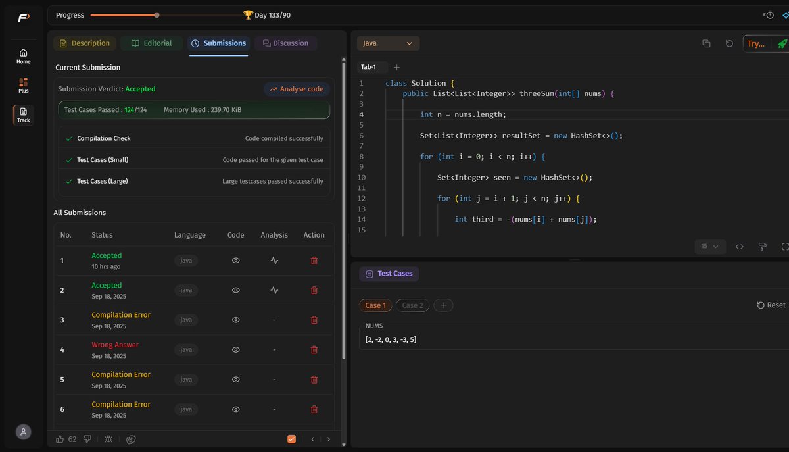This screenshot has width=789, height=452.
Task: Delete submission 2
Action: [x=314, y=290]
